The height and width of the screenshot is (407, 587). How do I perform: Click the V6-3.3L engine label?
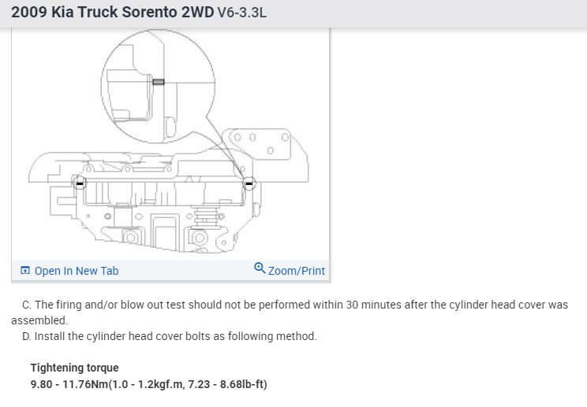242,14
